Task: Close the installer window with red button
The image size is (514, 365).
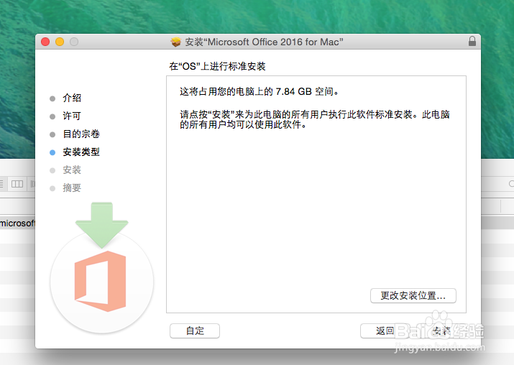Action: click(x=45, y=42)
